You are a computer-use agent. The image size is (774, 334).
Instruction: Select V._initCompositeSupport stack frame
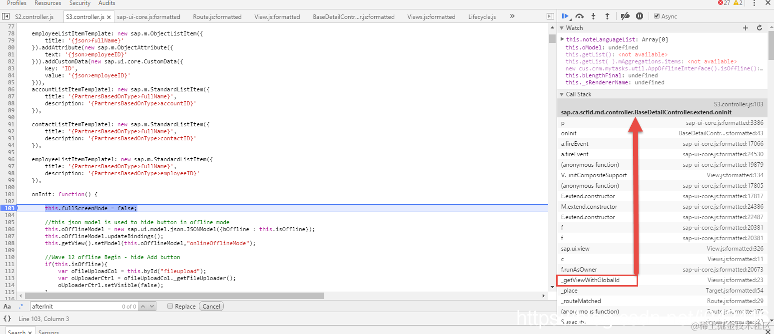(662, 175)
